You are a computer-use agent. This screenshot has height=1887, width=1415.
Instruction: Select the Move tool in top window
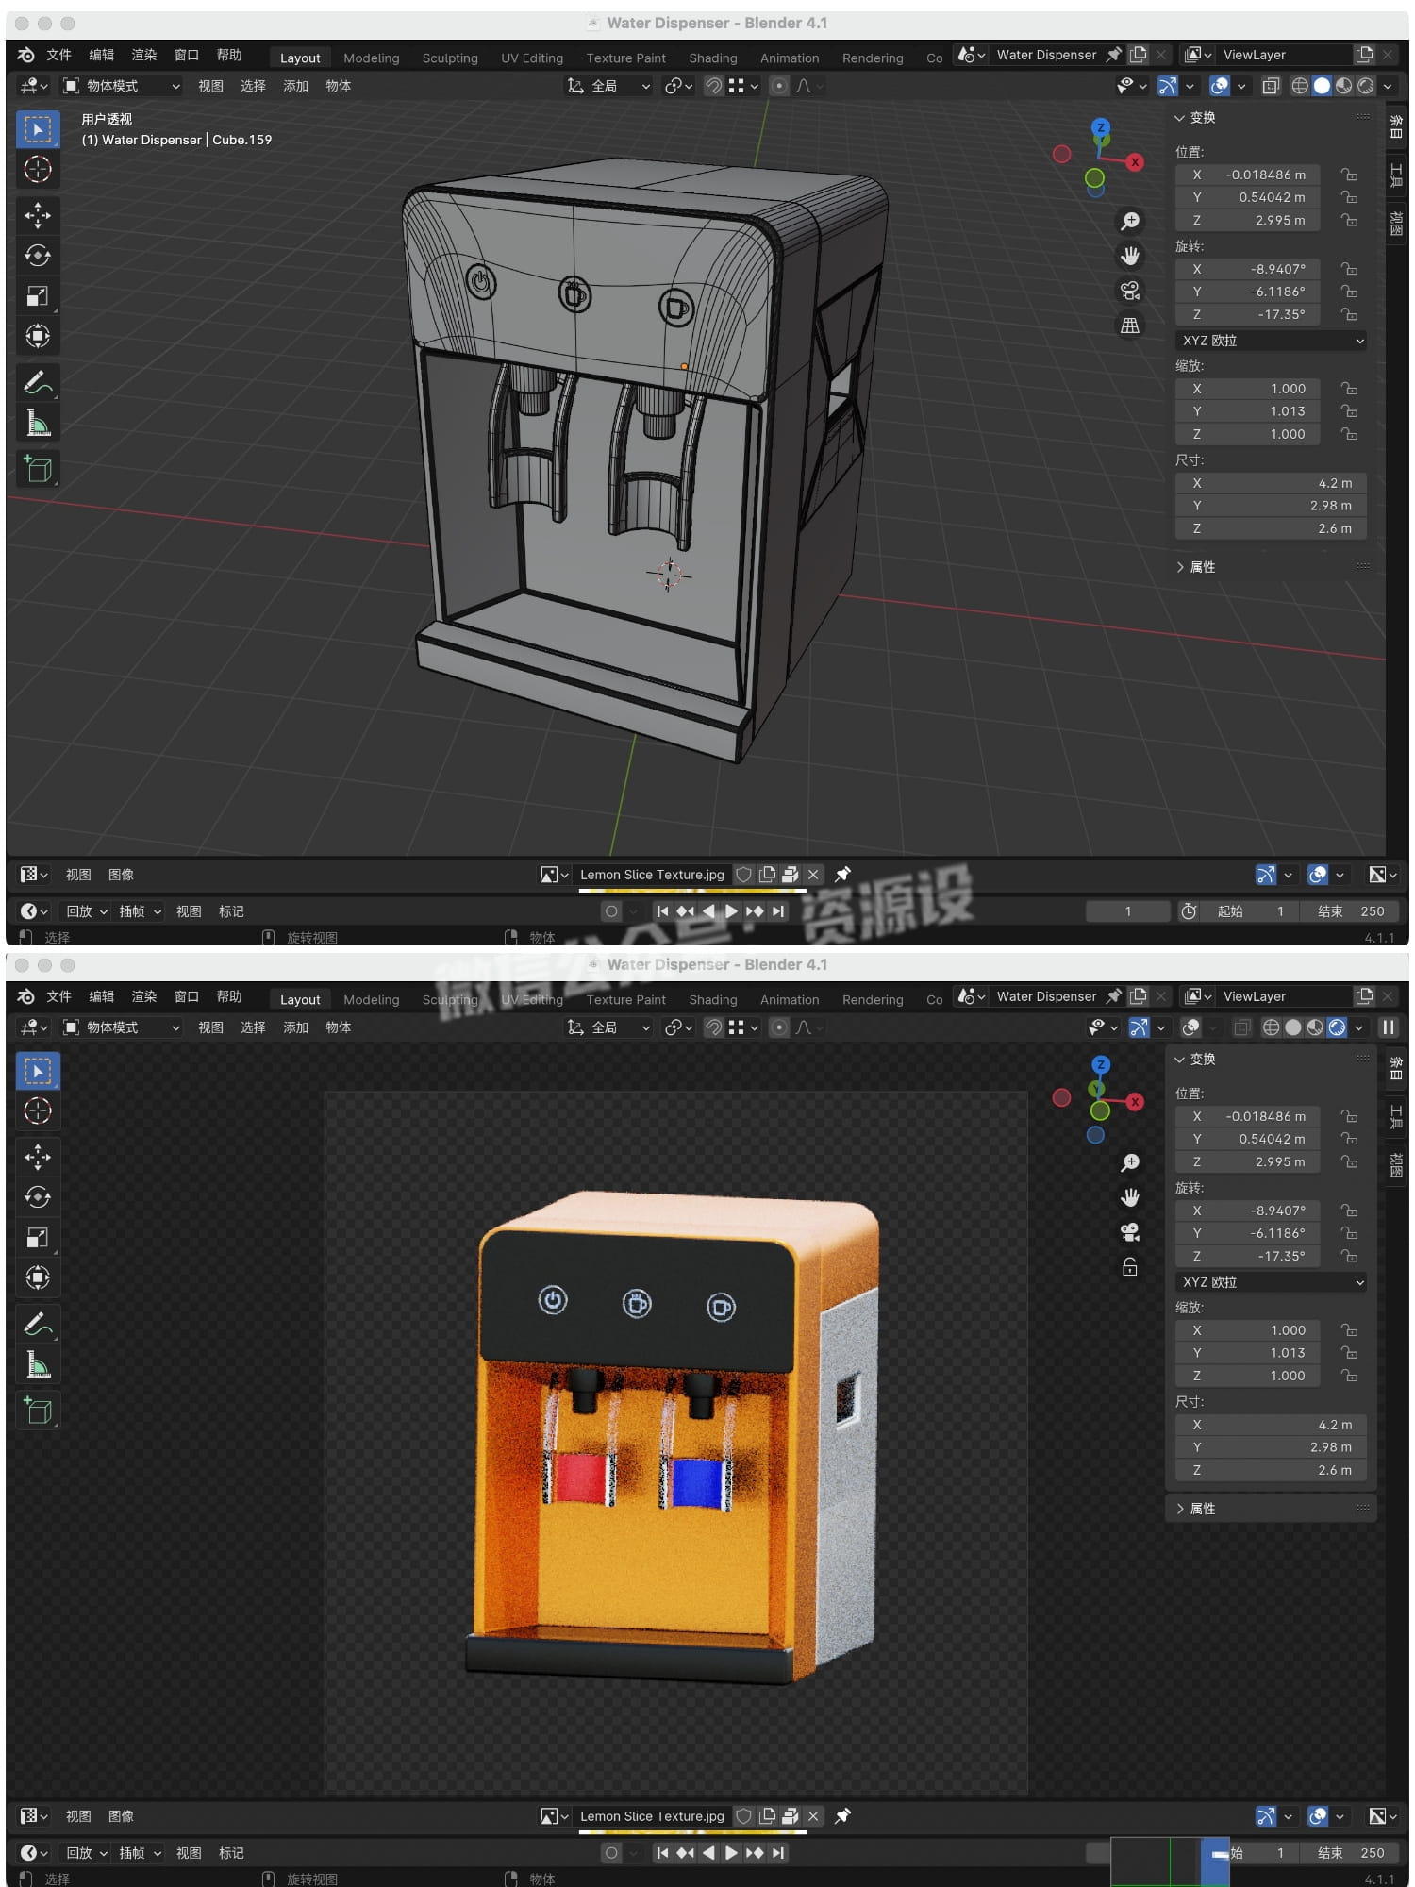pyautogui.click(x=38, y=215)
